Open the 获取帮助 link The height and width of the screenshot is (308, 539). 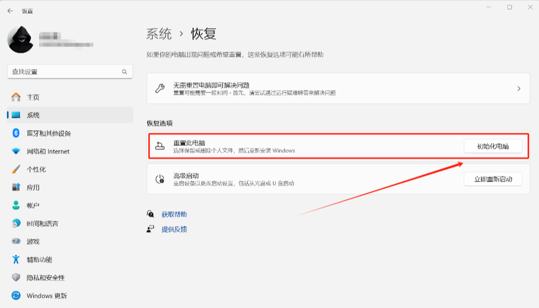174,214
